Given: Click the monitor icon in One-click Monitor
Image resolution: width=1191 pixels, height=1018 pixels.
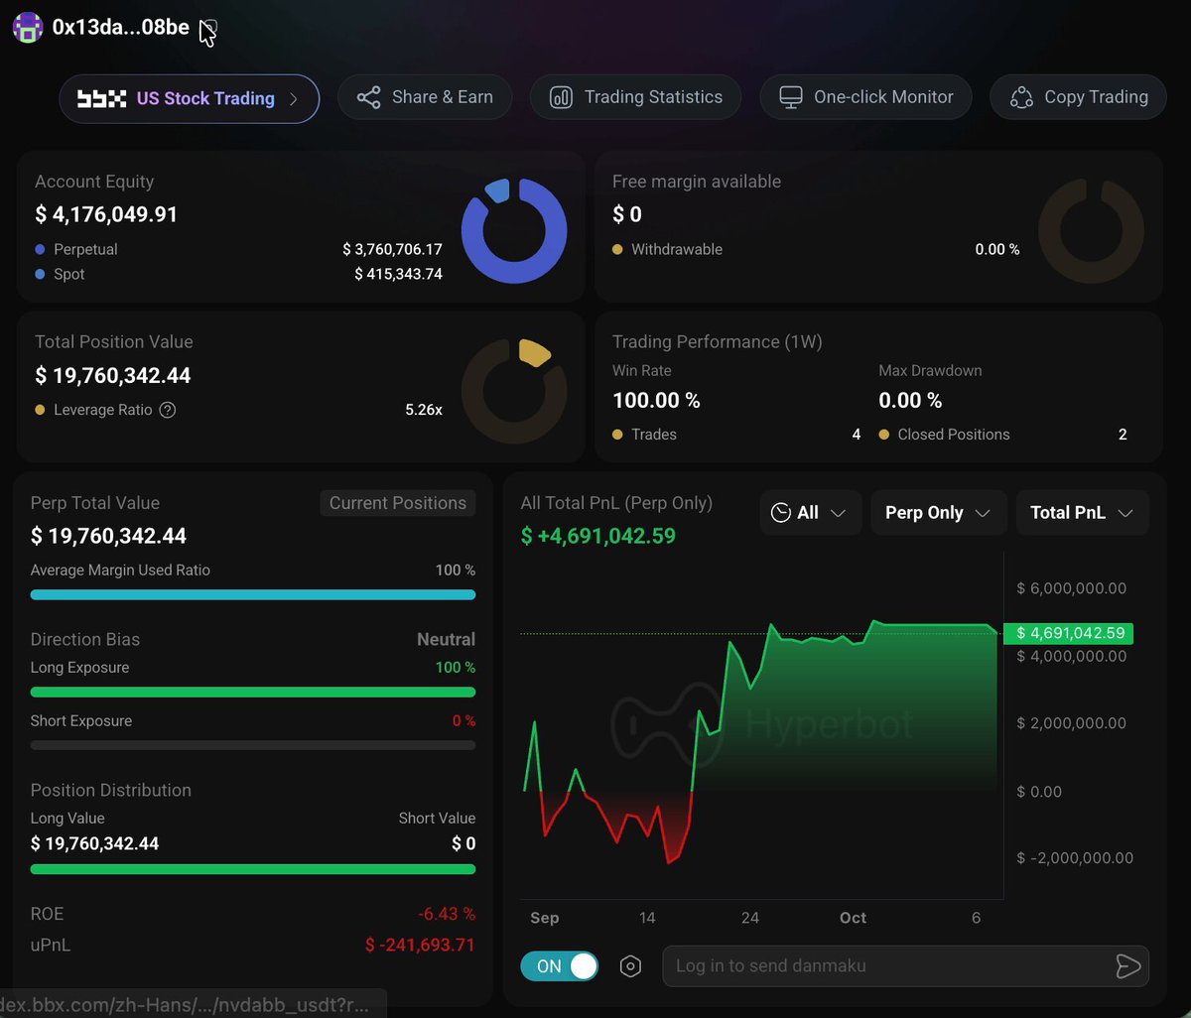Looking at the screenshot, I should click(791, 97).
